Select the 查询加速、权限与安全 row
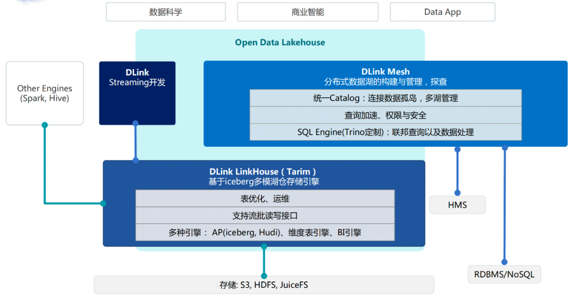Screen dimensions: 574x299 point(385,115)
